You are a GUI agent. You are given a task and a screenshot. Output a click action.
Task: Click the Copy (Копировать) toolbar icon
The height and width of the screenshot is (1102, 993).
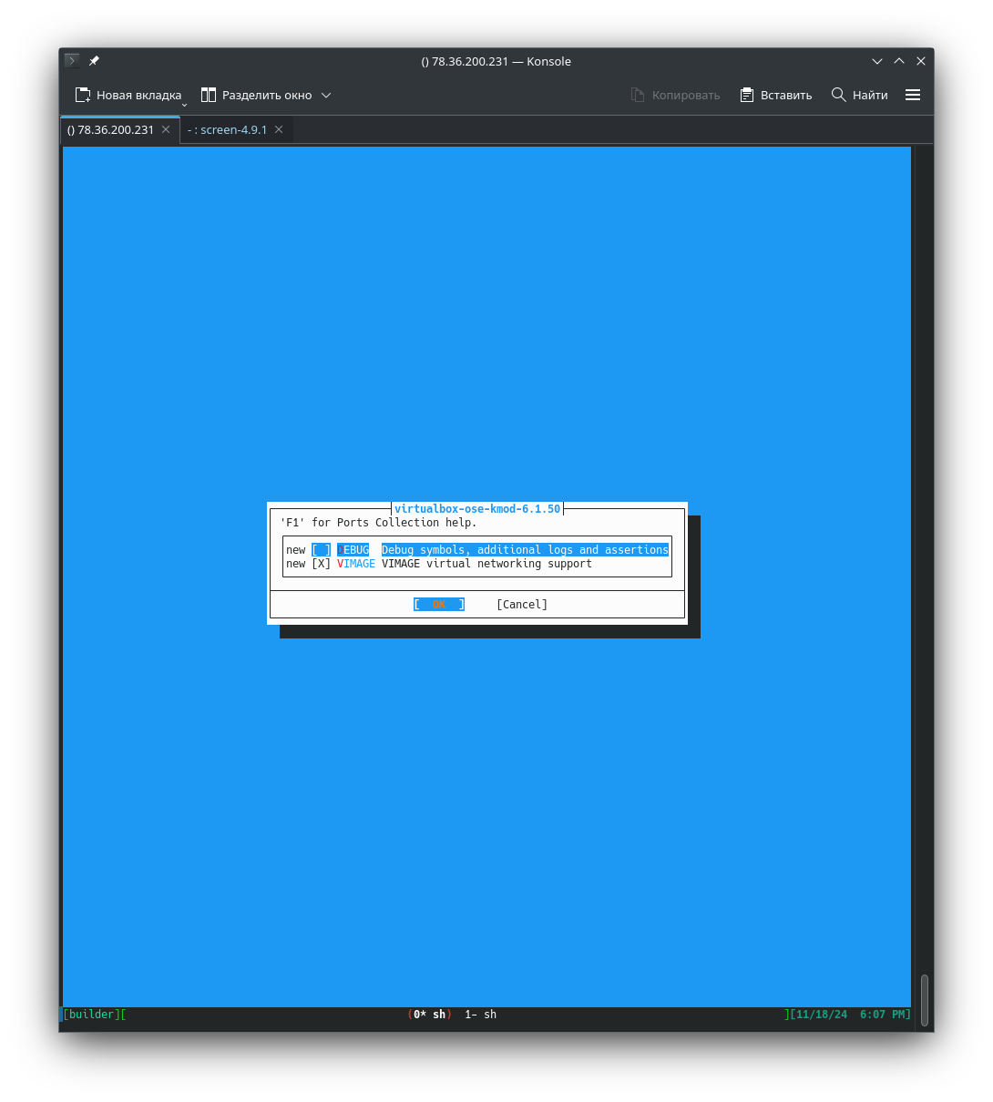[638, 95]
